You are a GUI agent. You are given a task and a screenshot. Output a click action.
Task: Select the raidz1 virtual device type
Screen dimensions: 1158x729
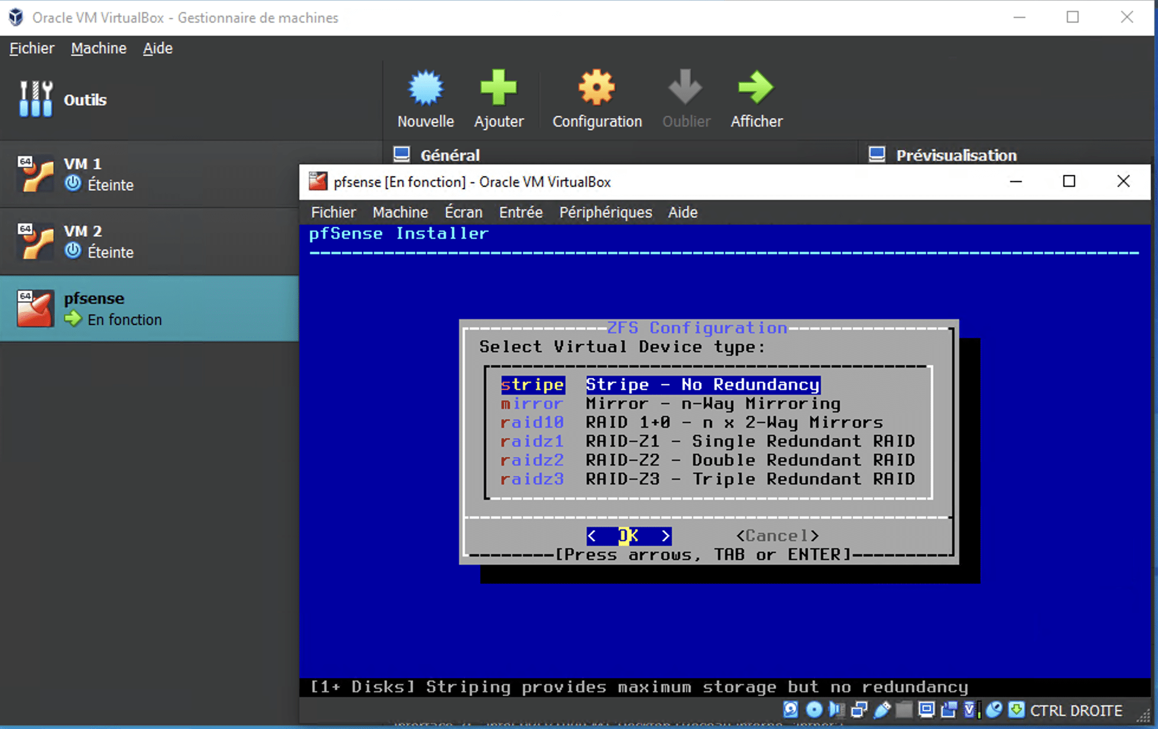point(532,441)
